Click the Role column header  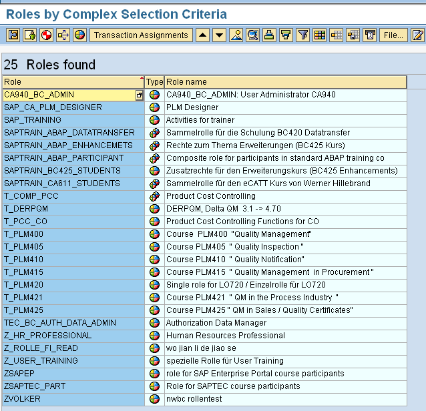click(73, 82)
